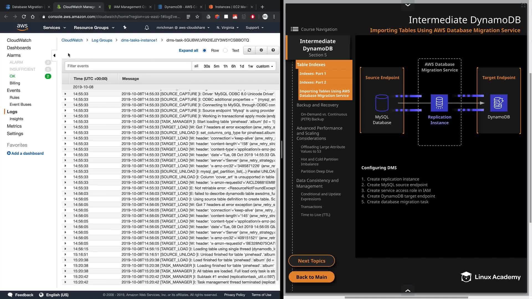Select the Text view radio button
The image size is (532, 299).
[225, 50]
